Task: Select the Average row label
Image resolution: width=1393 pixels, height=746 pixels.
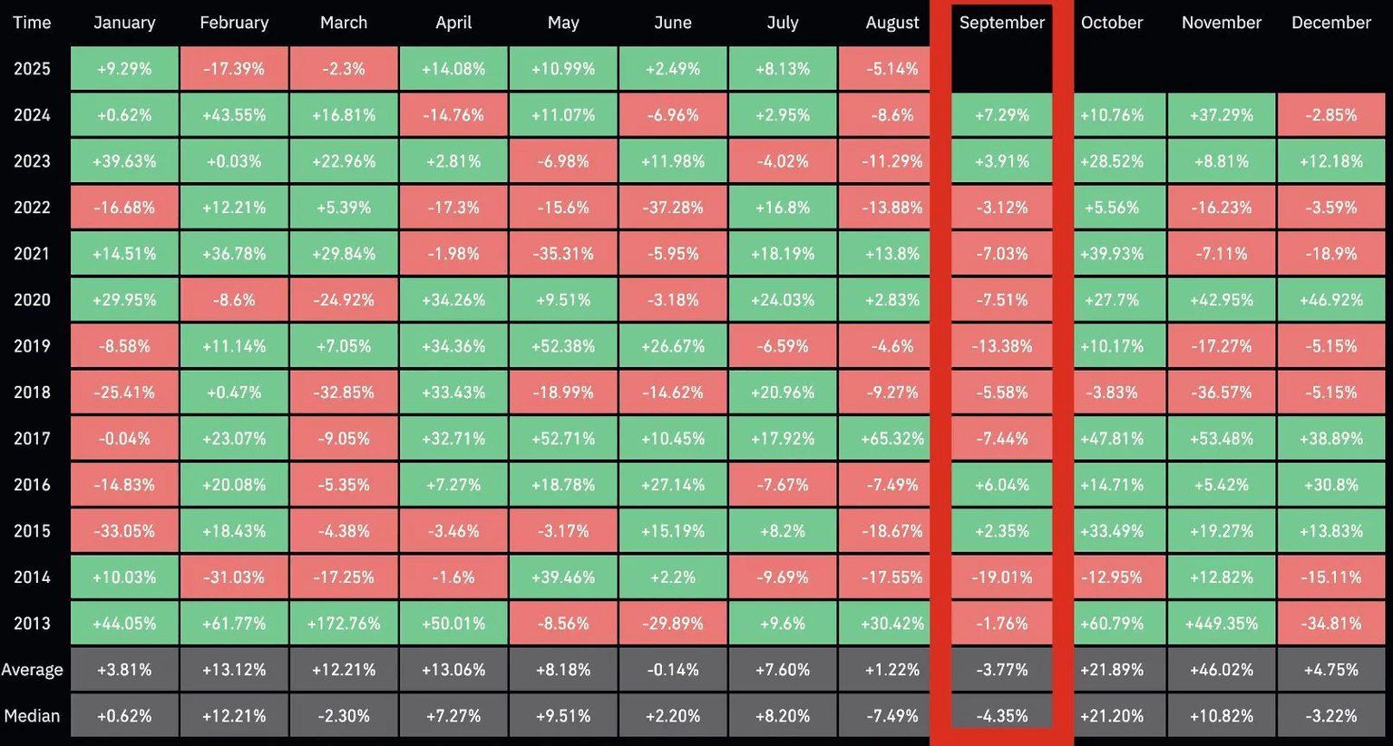Action: pyautogui.click(x=32, y=670)
